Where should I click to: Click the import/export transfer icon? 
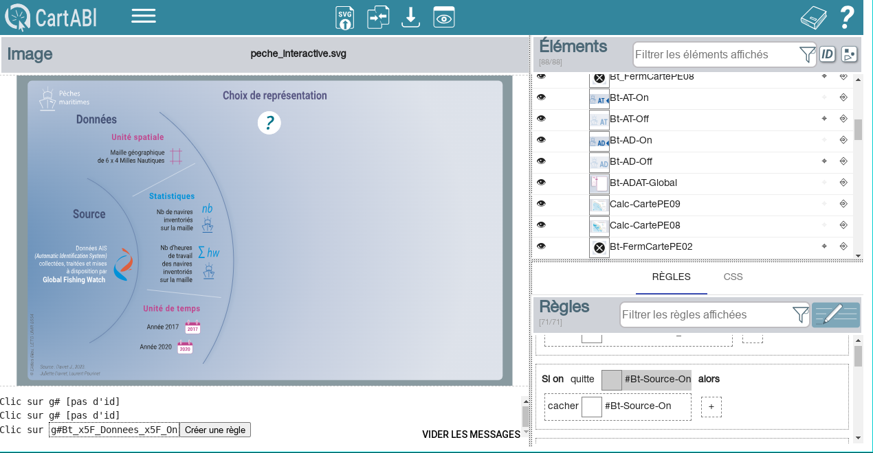(x=378, y=17)
